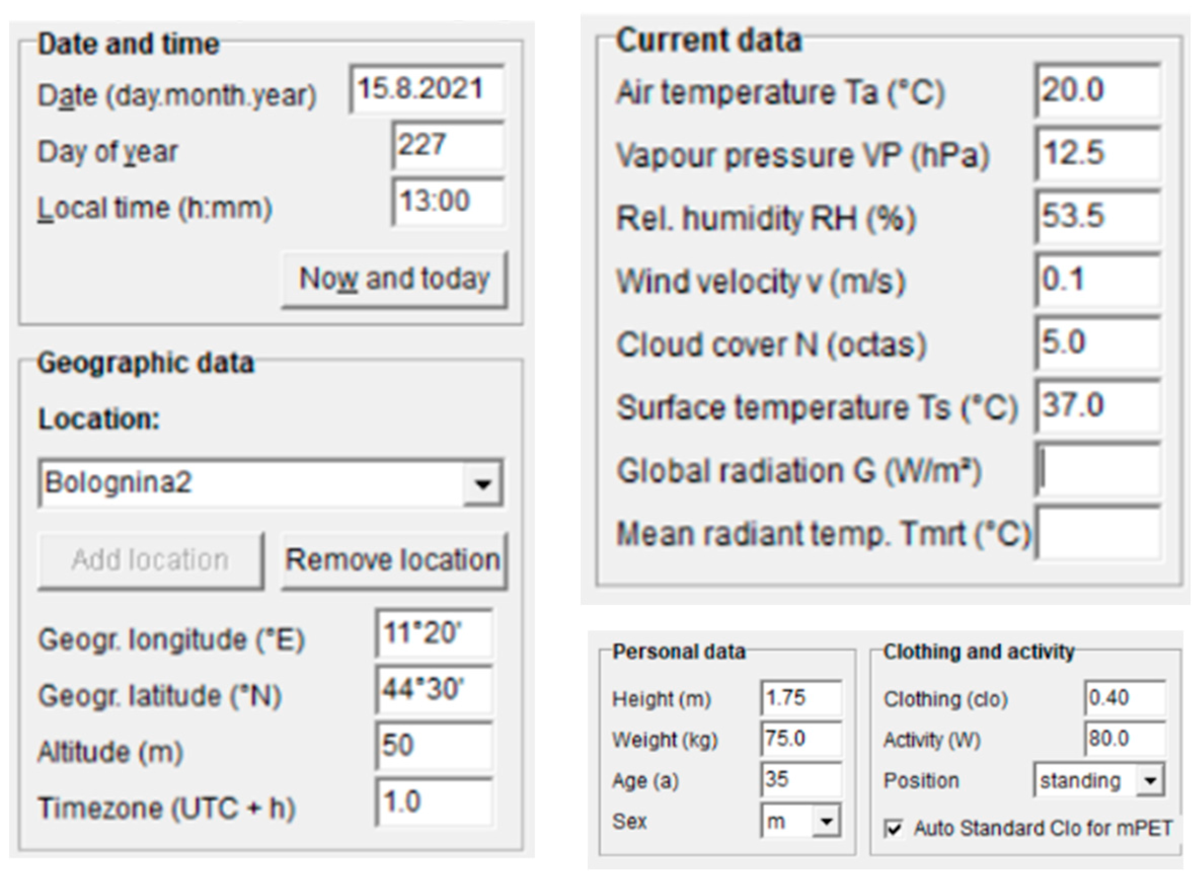
Task: Click the Mean radiant temp. Tmrt field
Action: [x=1097, y=533]
